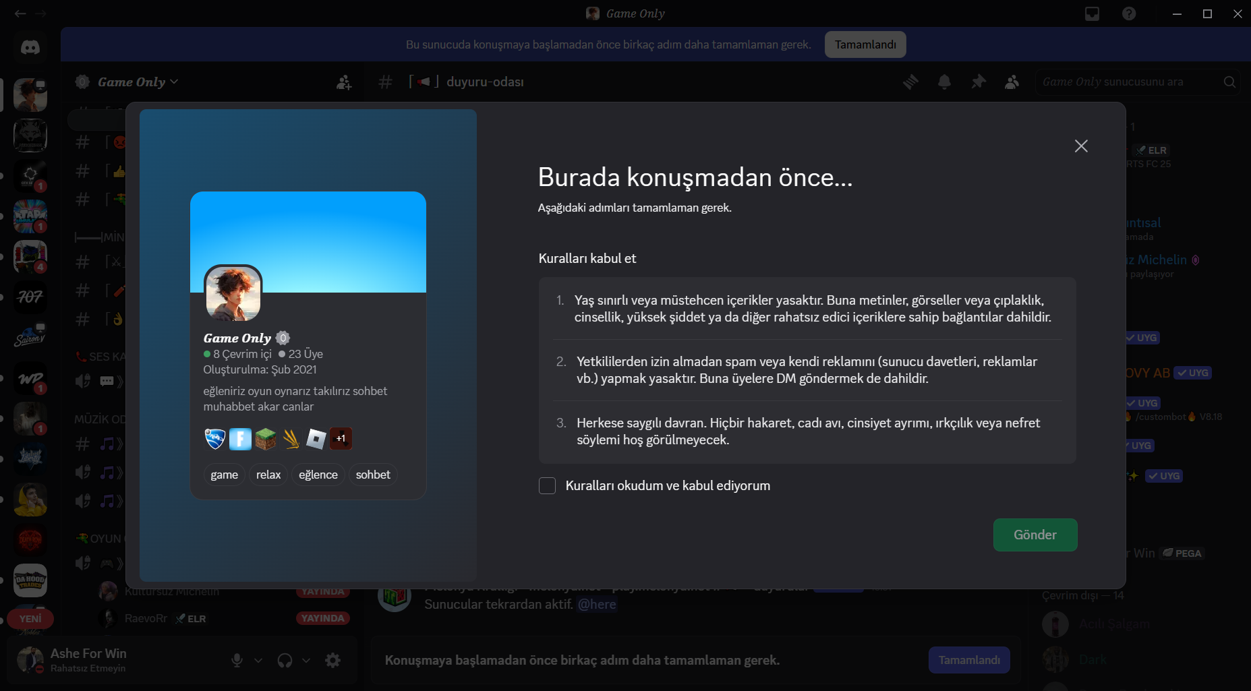Open the microphone input options chevron

pyautogui.click(x=258, y=661)
